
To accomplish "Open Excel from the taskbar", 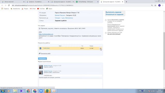I will point(47,91).
